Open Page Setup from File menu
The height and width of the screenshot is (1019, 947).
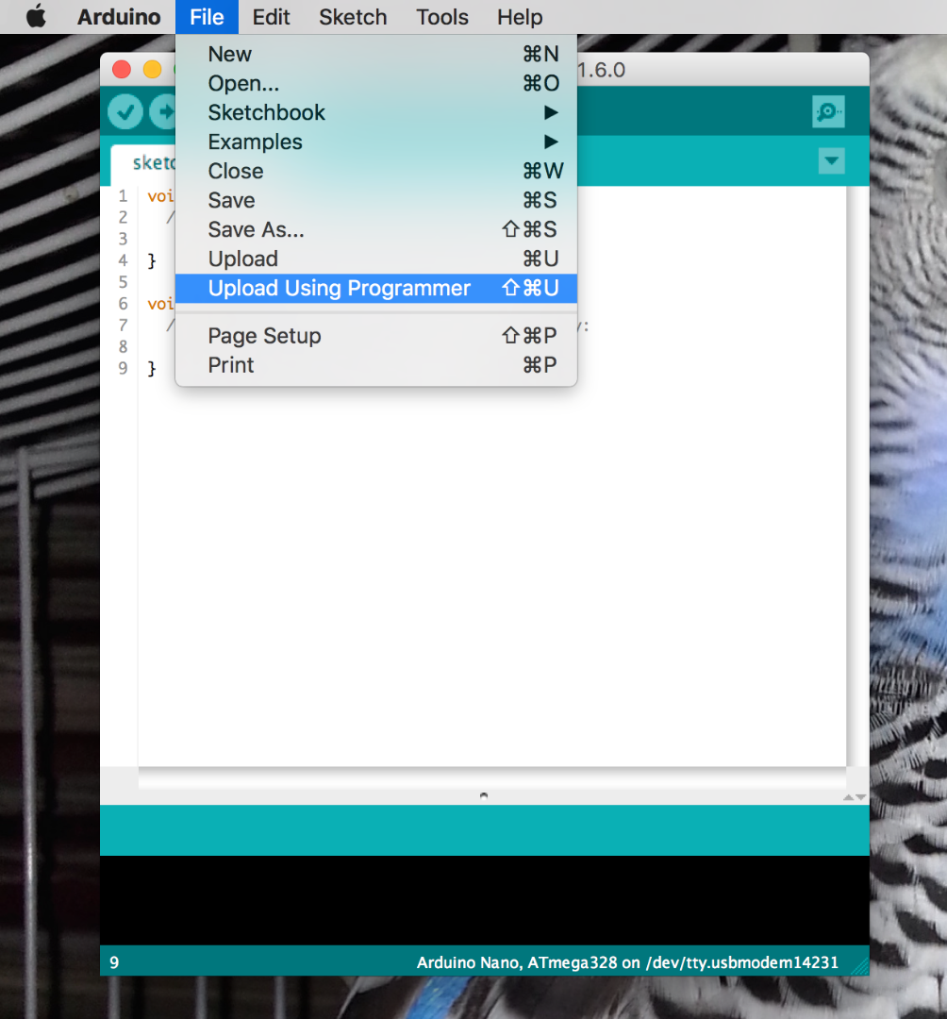[x=264, y=335]
